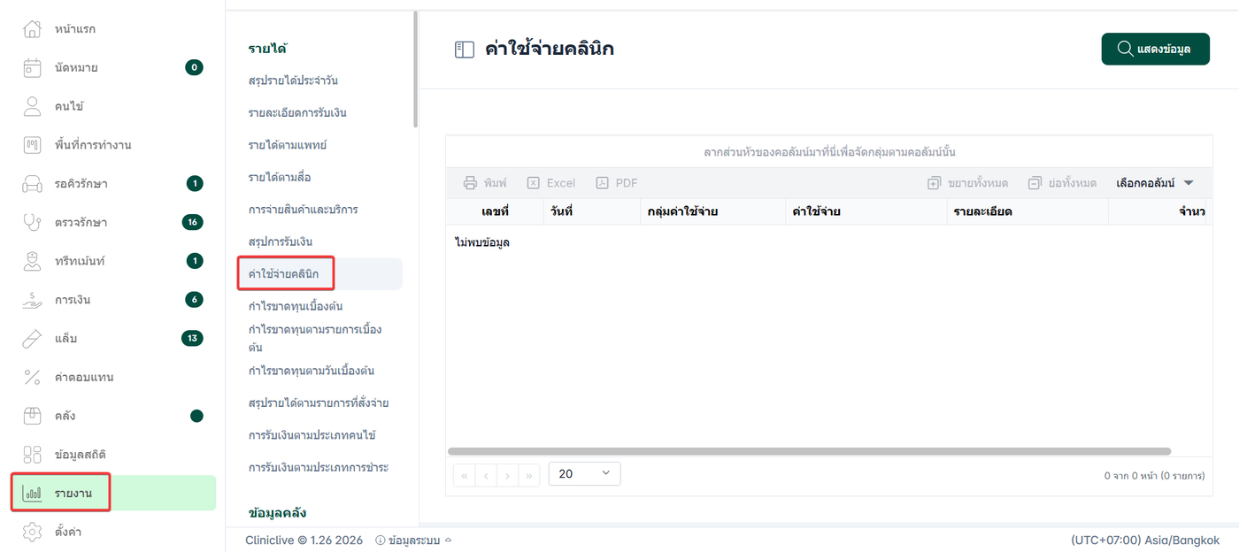The height and width of the screenshot is (552, 1239).
Task: Open the พื้นที่การทำงาน workspace icon
Action: click(32, 144)
